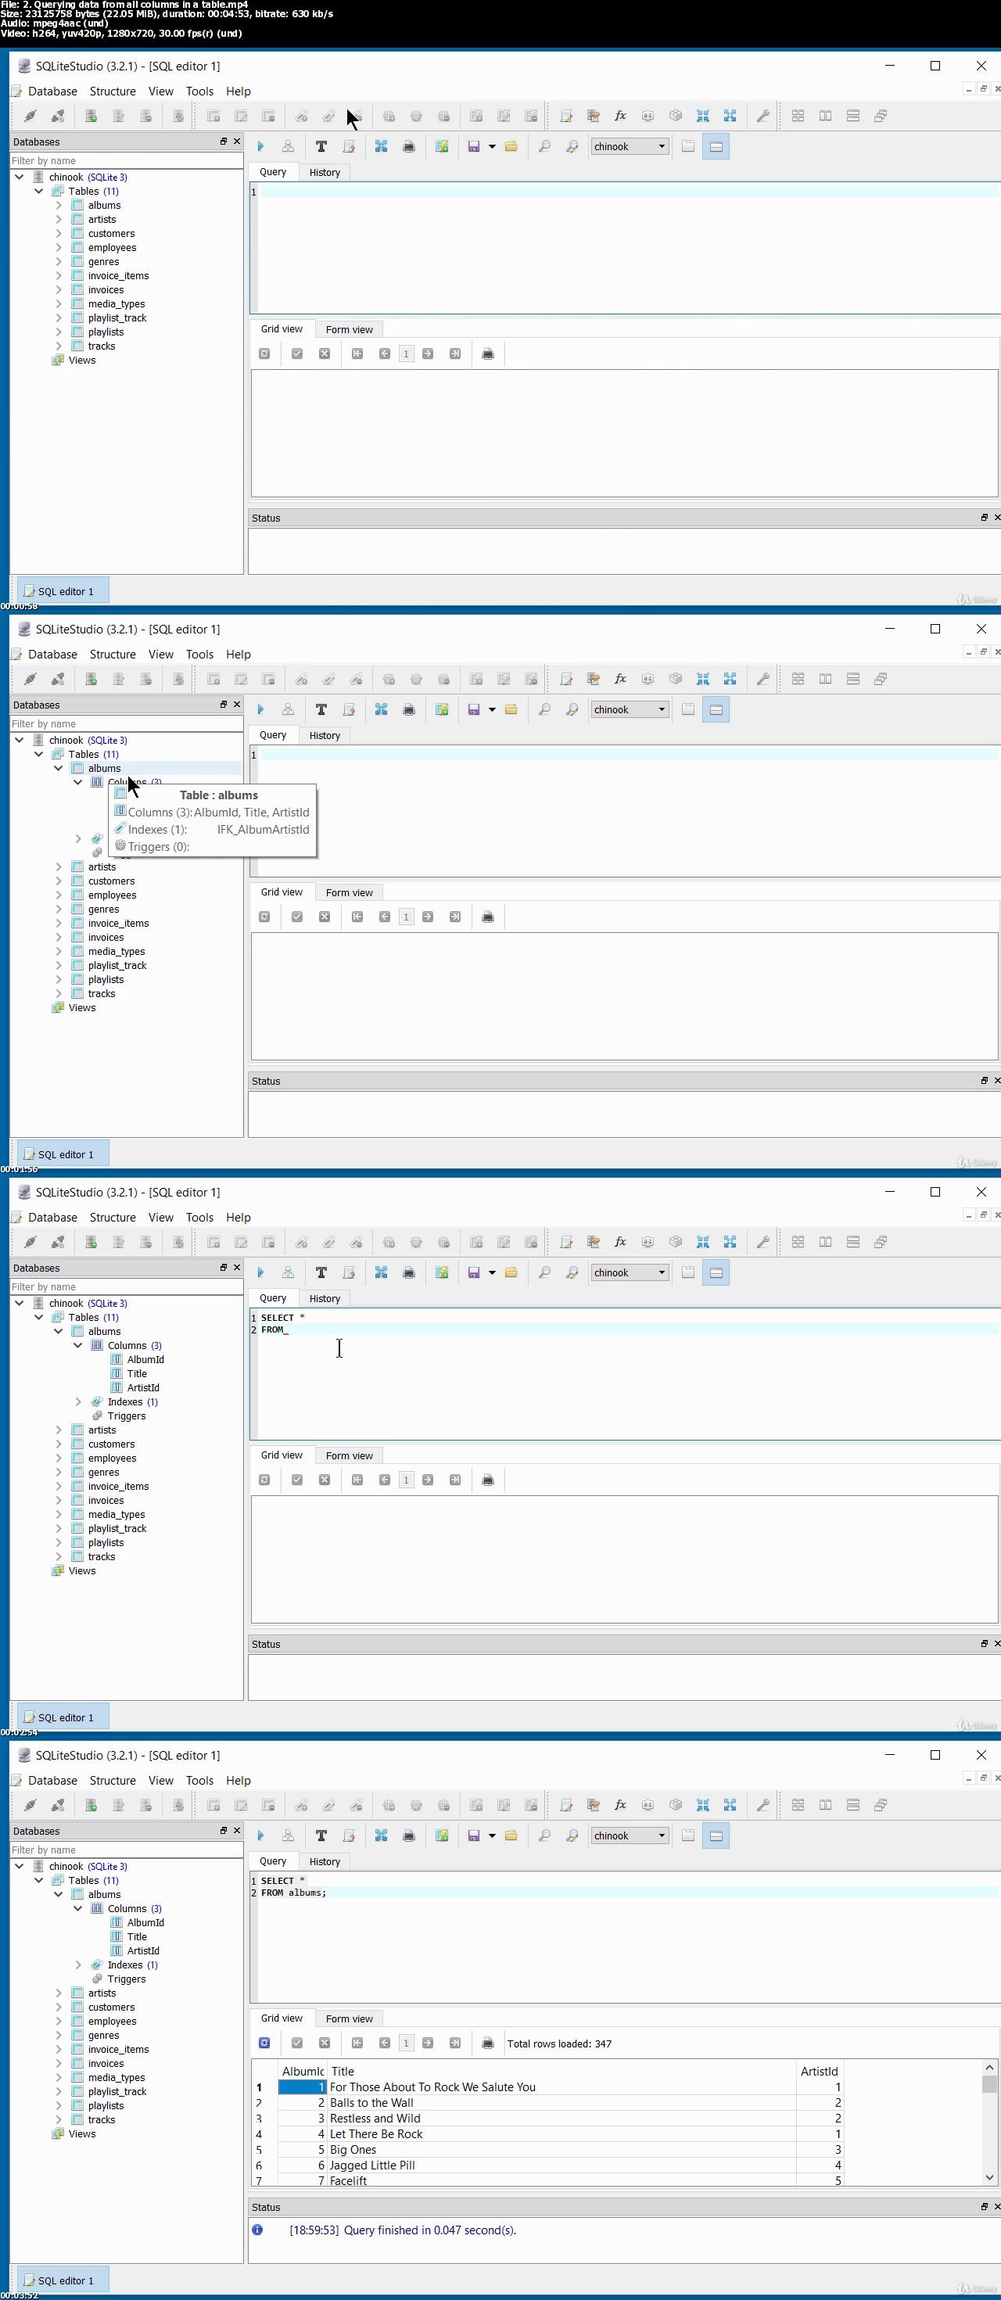This screenshot has height=2300, width=1001.
Task: Click Explain query icon in the 00:01:56 frame
Action: 288,710
